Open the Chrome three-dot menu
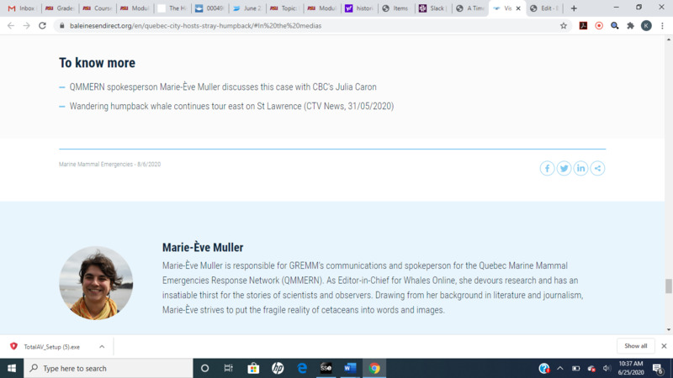This screenshot has height=378, width=673. click(662, 26)
